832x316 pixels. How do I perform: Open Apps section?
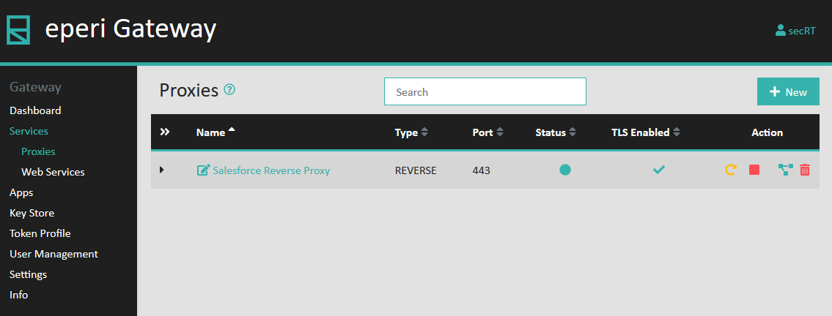point(21,192)
